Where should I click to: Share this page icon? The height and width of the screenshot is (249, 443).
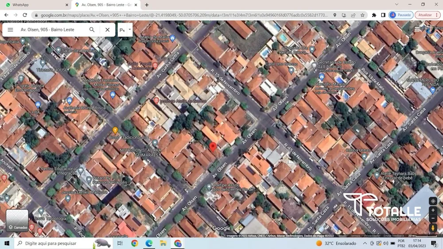353,15
